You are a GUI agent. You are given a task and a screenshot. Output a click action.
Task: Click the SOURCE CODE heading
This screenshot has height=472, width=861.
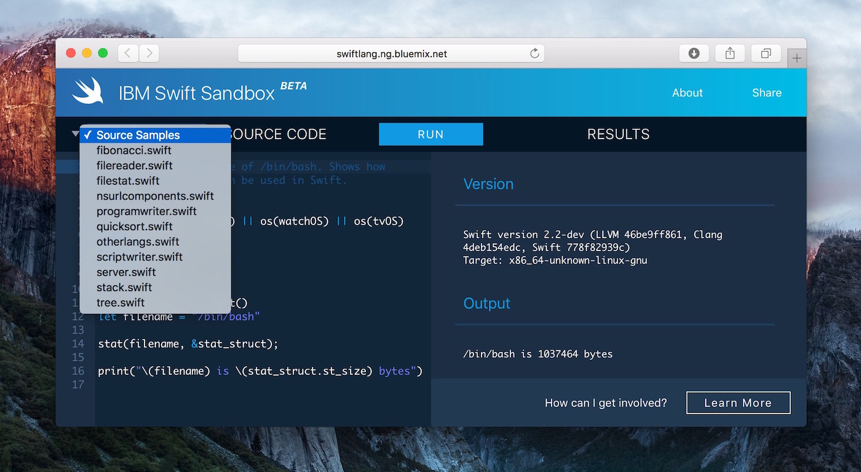(280, 134)
